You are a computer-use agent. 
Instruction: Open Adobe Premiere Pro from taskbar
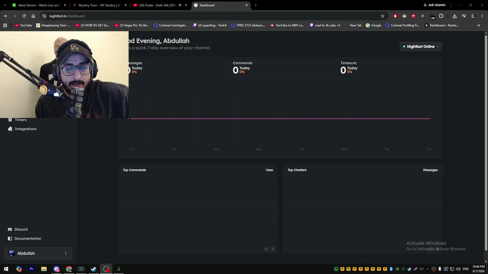coord(31,269)
